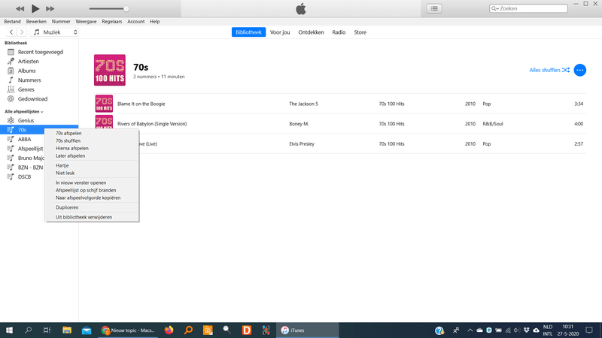Switch to the Voor jou tab
Image resolution: width=602 pixels, height=338 pixels.
click(x=280, y=32)
